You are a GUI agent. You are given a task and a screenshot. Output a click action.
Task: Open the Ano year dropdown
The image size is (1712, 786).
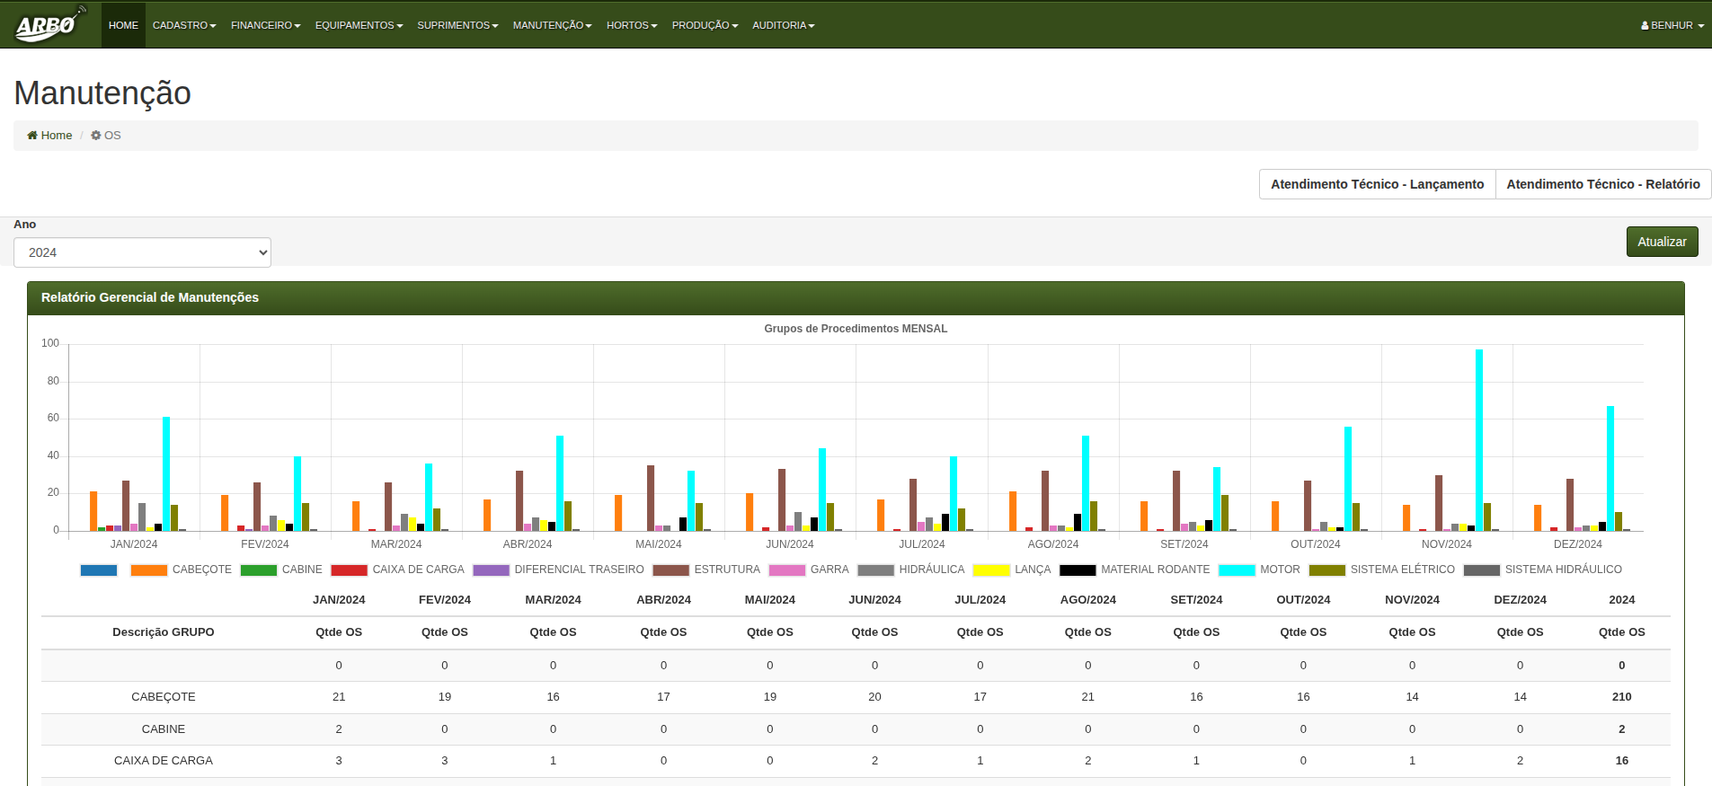click(x=142, y=252)
